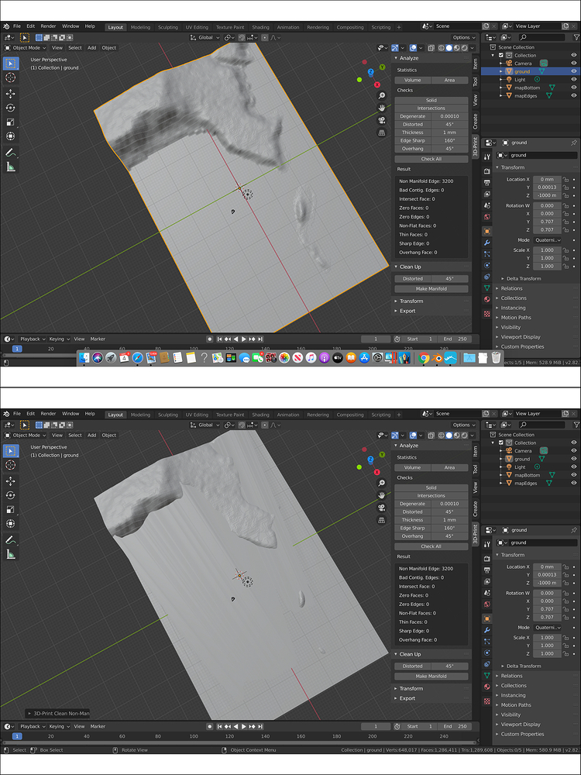Click the perspective/orthographic grid gizmo in lower viewport
The image size is (581, 775).
[x=382, y=520]
